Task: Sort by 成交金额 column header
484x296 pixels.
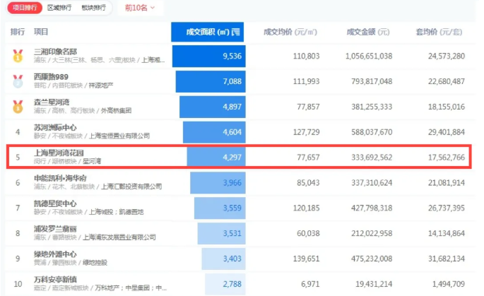Action: (368, 32)
